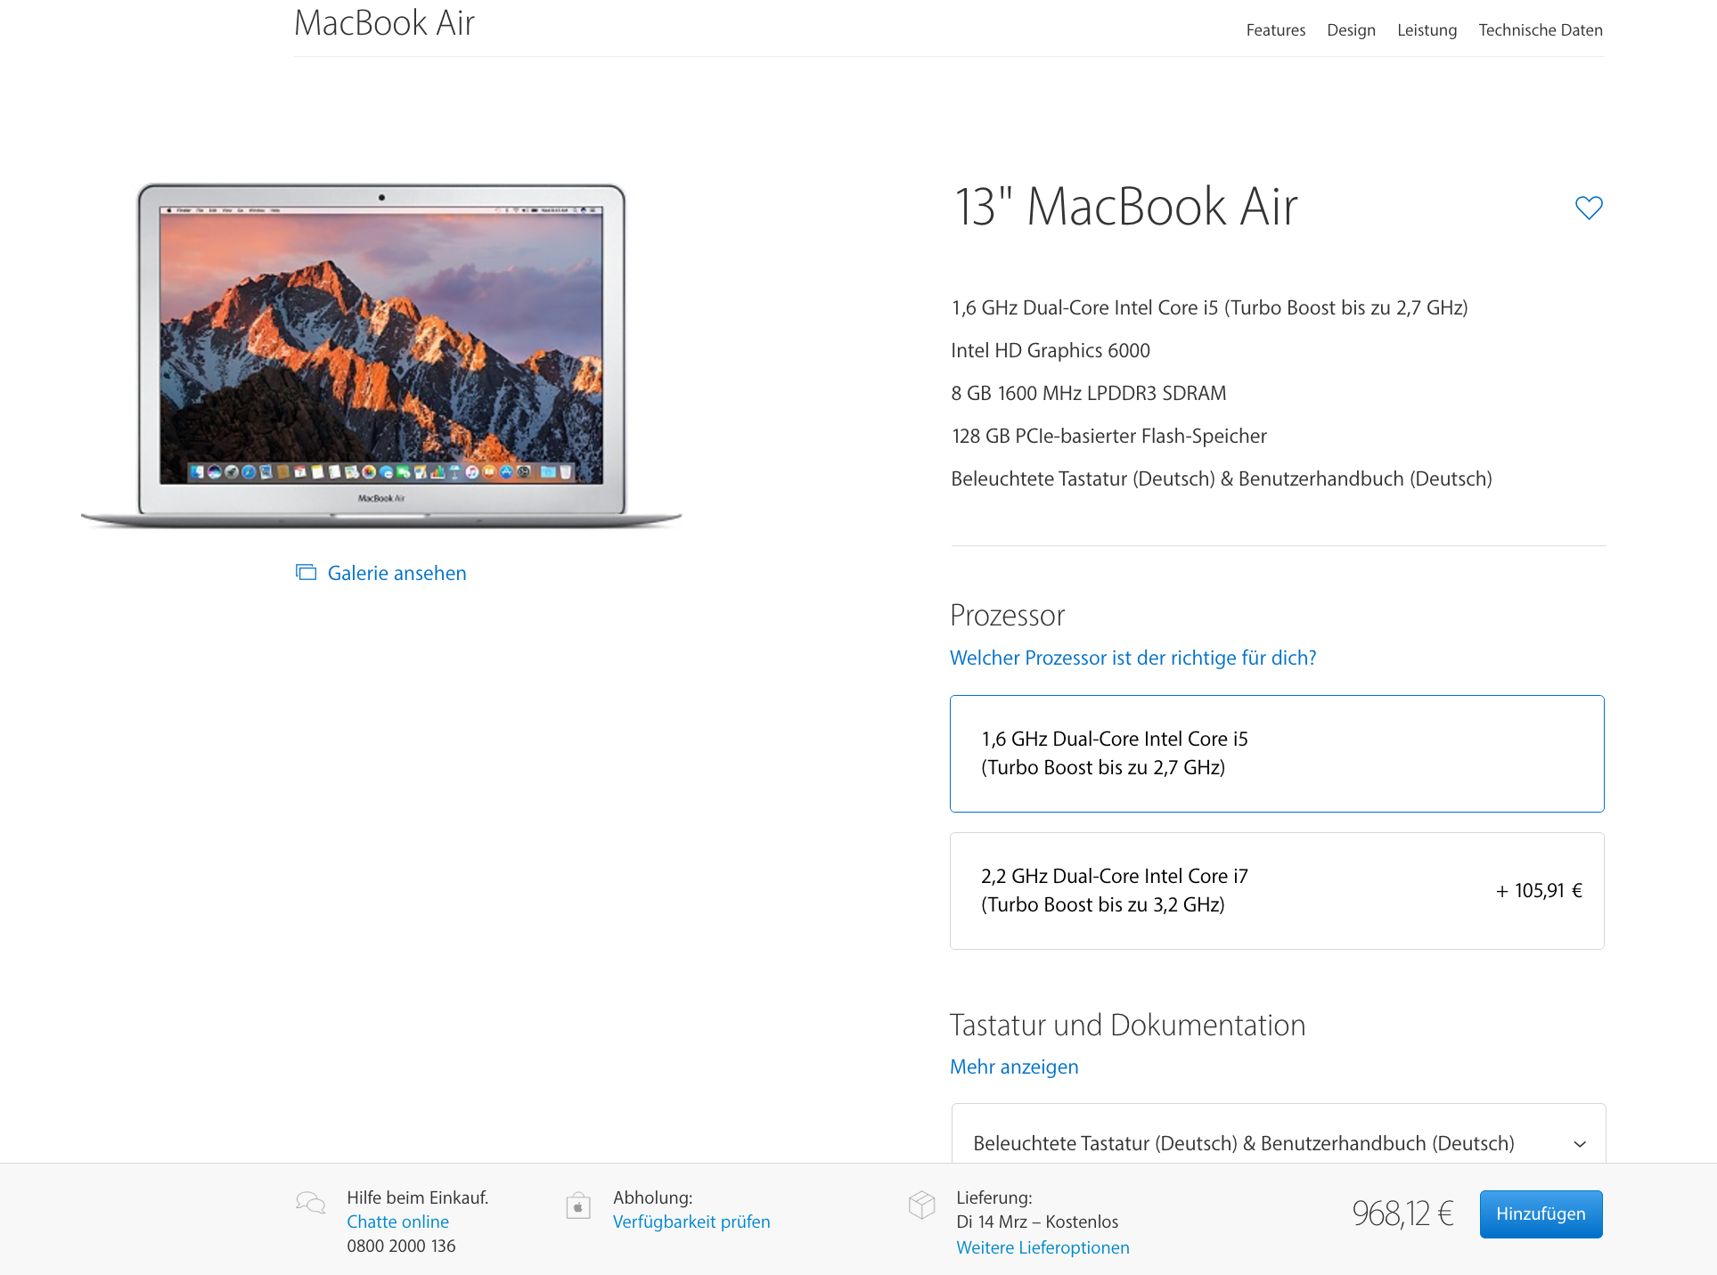Open Technische Daten in the navigation
Image resolution: width=1717 pixels, height=1275 pixels.
pos(1541,30)
